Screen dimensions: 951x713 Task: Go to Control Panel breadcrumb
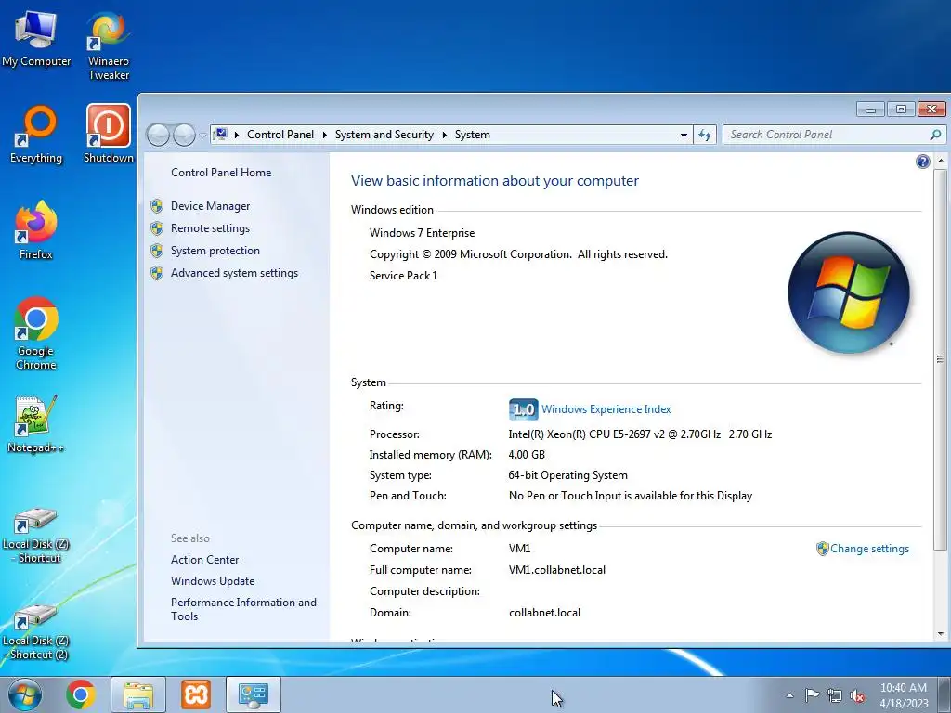(x=280, y=135)
